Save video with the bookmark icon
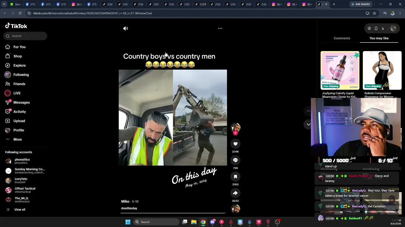The width and height of the screenshot is (405, 227). (x=235, y=177)
